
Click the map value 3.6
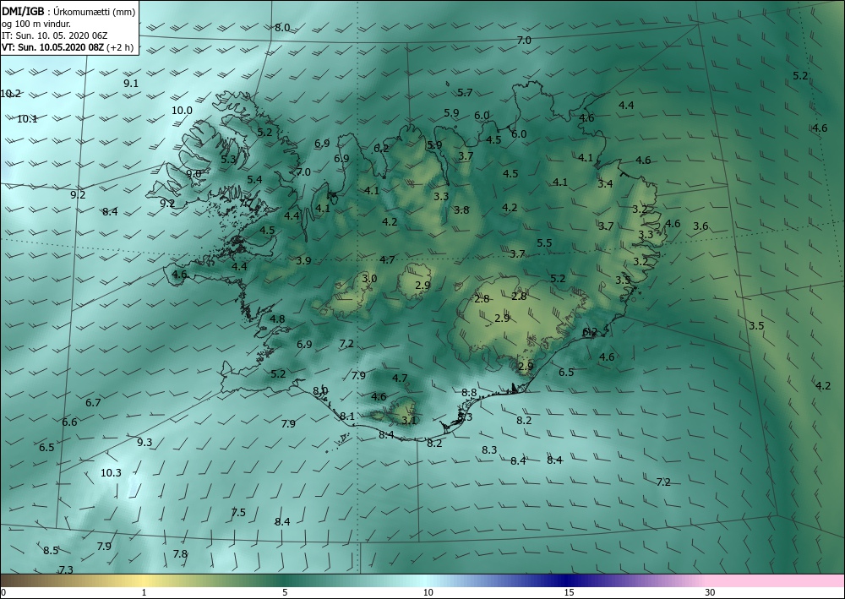(x=701, y=226)
